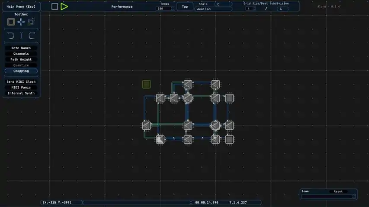Select the leftmost node of the graph
Image resolution: width=369 pixels, height=207 pixels.
(x=146, y=126)
